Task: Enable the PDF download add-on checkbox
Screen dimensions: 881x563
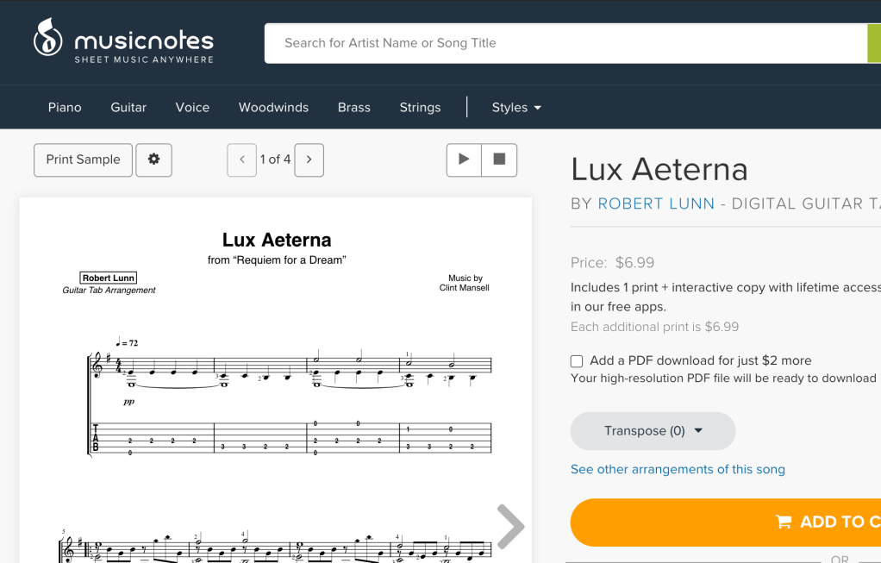Action: (x=577, y=361)
